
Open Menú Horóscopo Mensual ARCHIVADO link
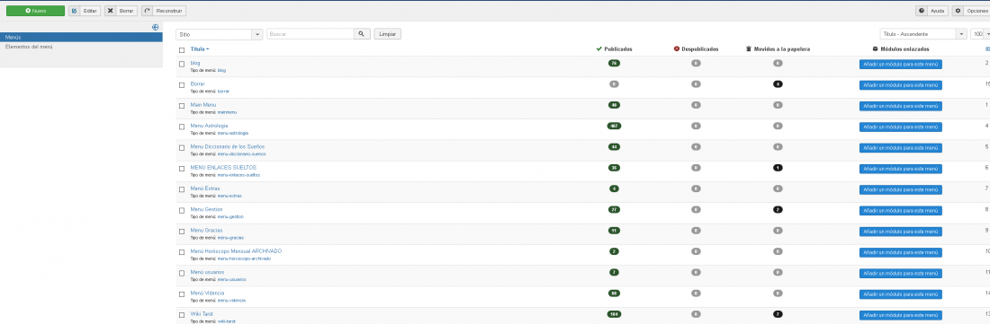click(236, 251)
